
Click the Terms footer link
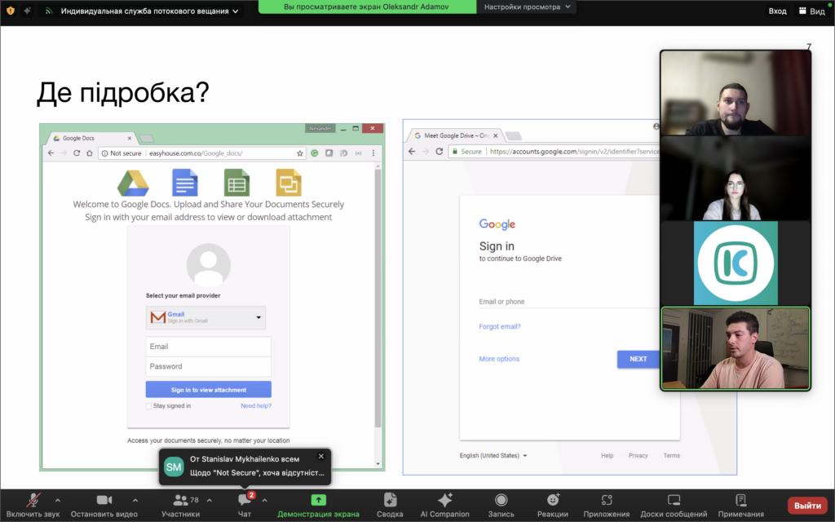click(x=672, y=455)
